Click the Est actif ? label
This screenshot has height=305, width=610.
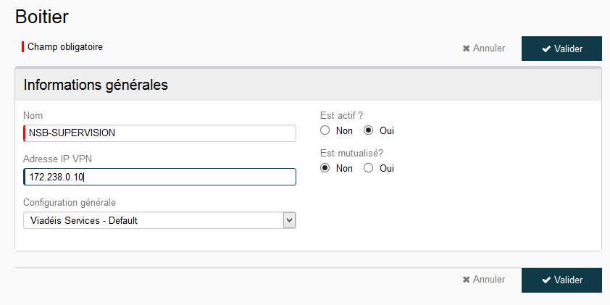(341, 115)
